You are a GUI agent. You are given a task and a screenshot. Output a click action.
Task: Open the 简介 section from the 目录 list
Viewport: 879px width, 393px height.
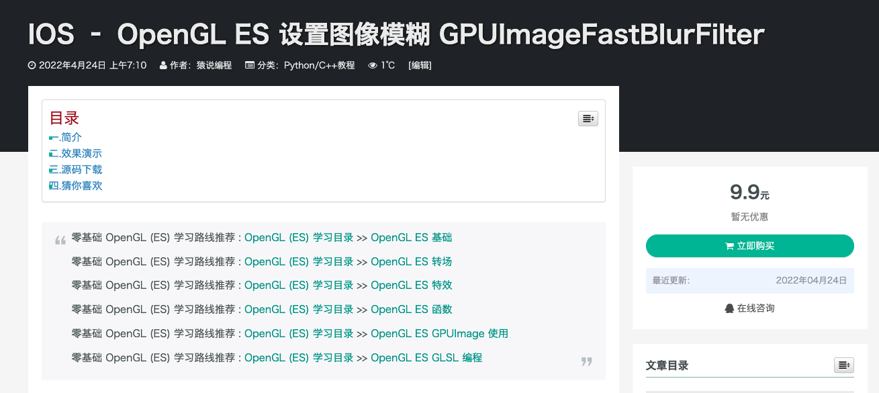coord(71,137)
